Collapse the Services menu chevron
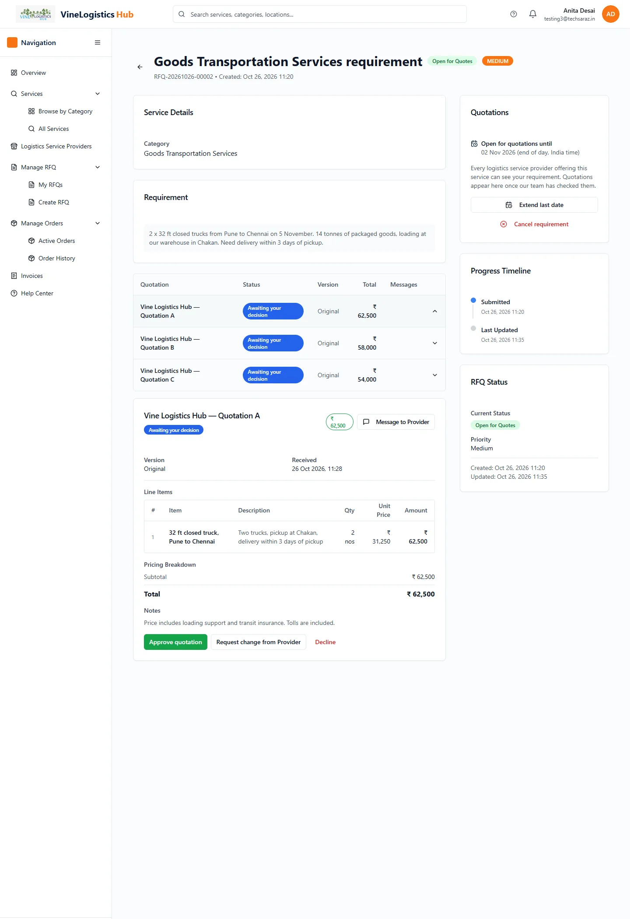The height and width of the screenshot is (919, 630). pos(98,94)
